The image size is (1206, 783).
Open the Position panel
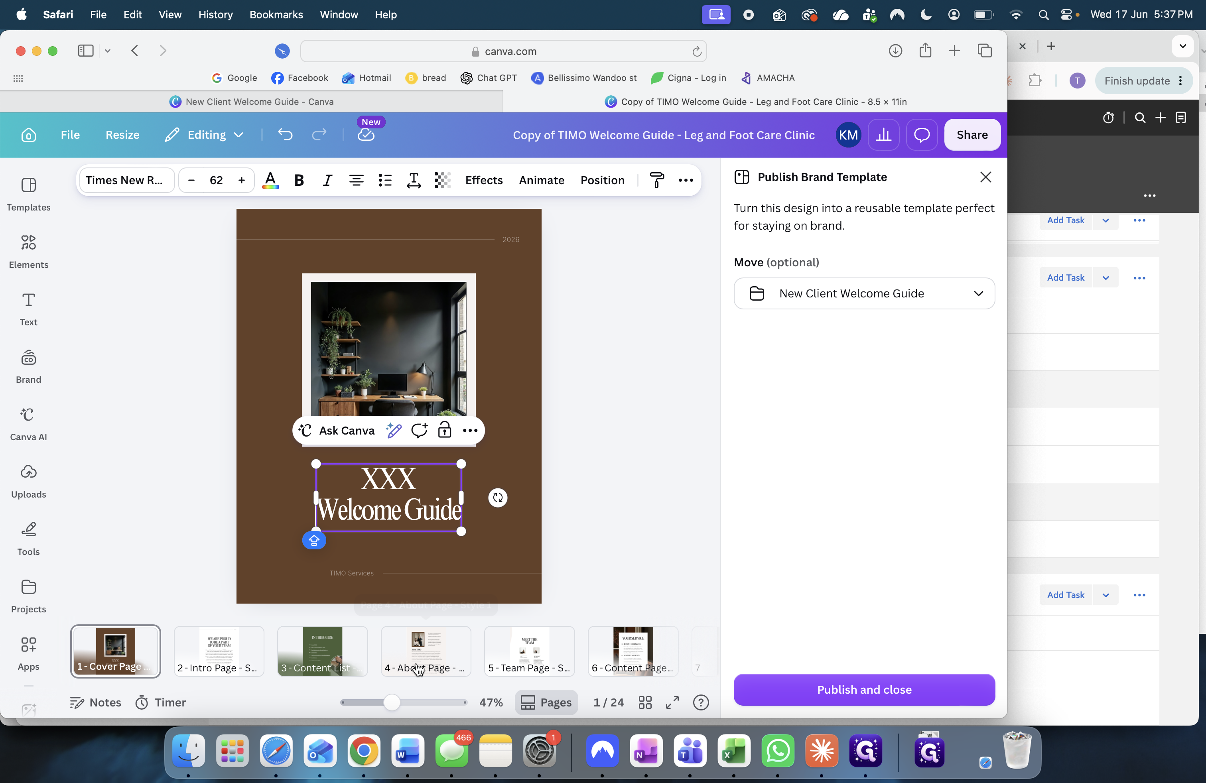[x=603, y=180]
